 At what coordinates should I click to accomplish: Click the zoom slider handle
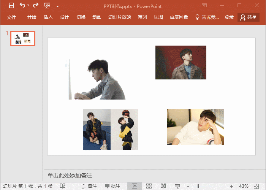pyautogui.click(x=198, y=186)
